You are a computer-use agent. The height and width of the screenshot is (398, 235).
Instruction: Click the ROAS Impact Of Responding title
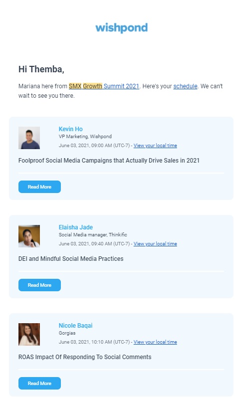[x=85, y=357]
